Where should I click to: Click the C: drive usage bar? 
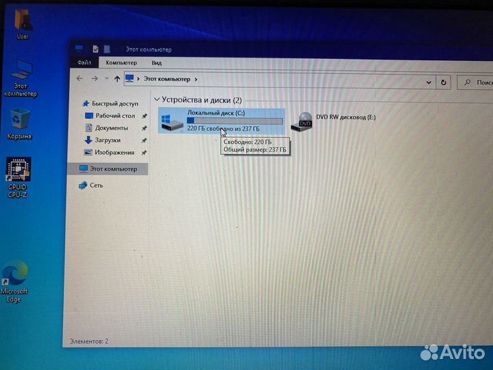[x=235, y=121]
